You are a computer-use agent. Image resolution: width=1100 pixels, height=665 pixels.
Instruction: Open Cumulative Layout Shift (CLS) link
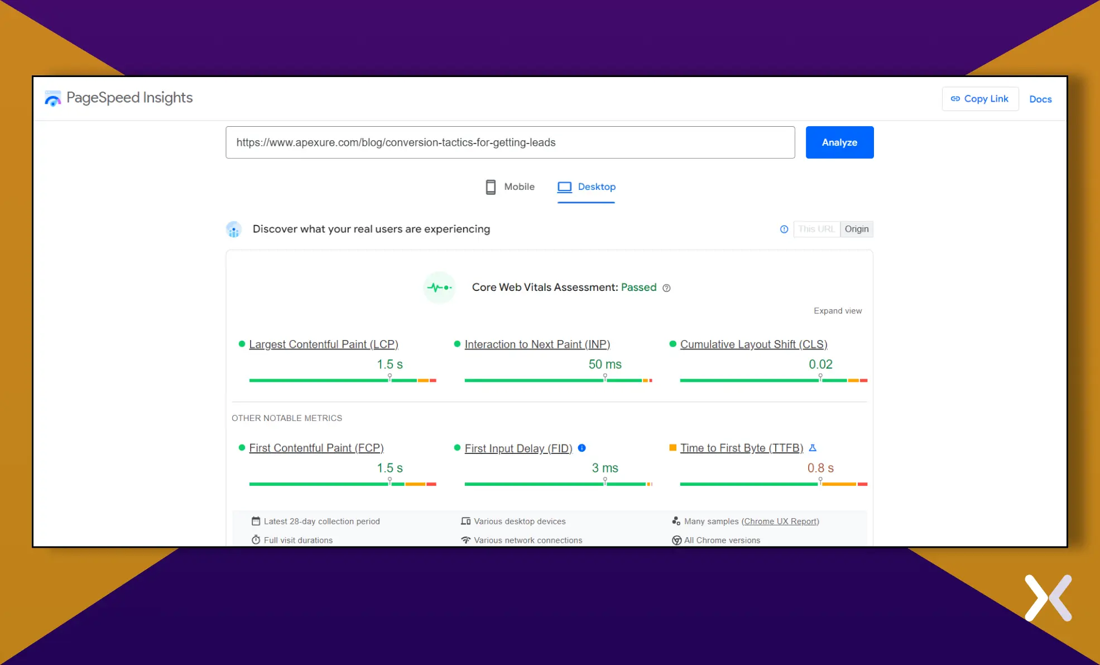(753, 345)
